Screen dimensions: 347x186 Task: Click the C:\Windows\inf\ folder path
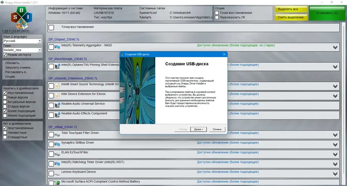180,13
